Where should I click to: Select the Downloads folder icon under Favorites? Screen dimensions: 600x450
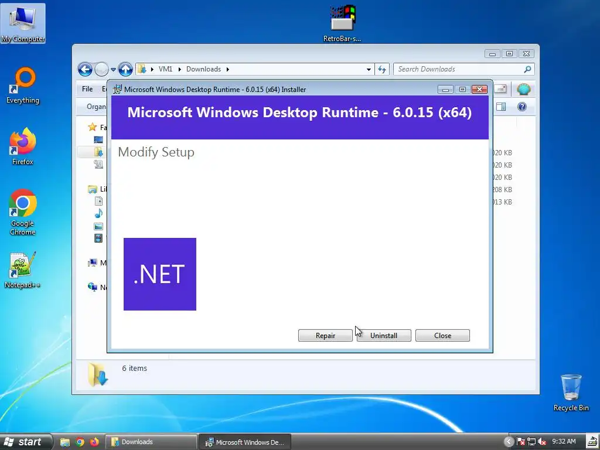(98, 152)
